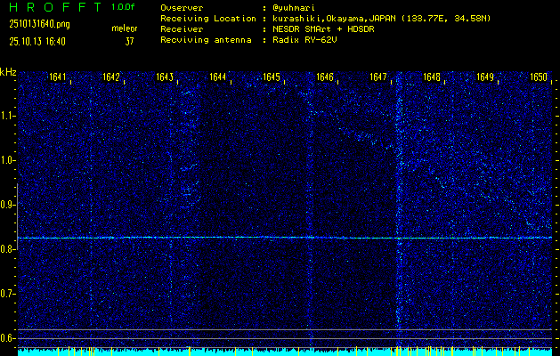The width and height of the screenshot is (560, 356).
Task: Click the Receiving Location field label
Action: click(x=207, y=18)
